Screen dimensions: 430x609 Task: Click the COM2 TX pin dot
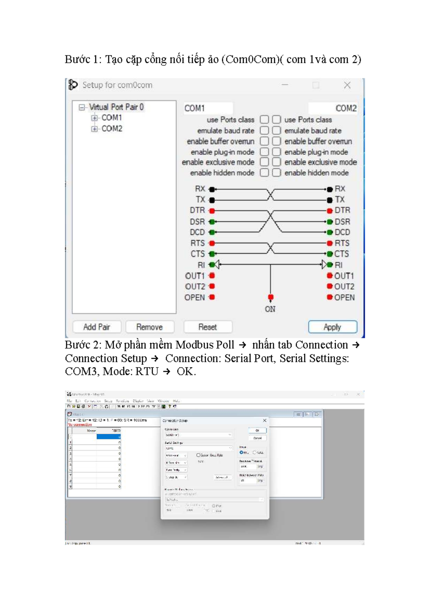[330, 200]
